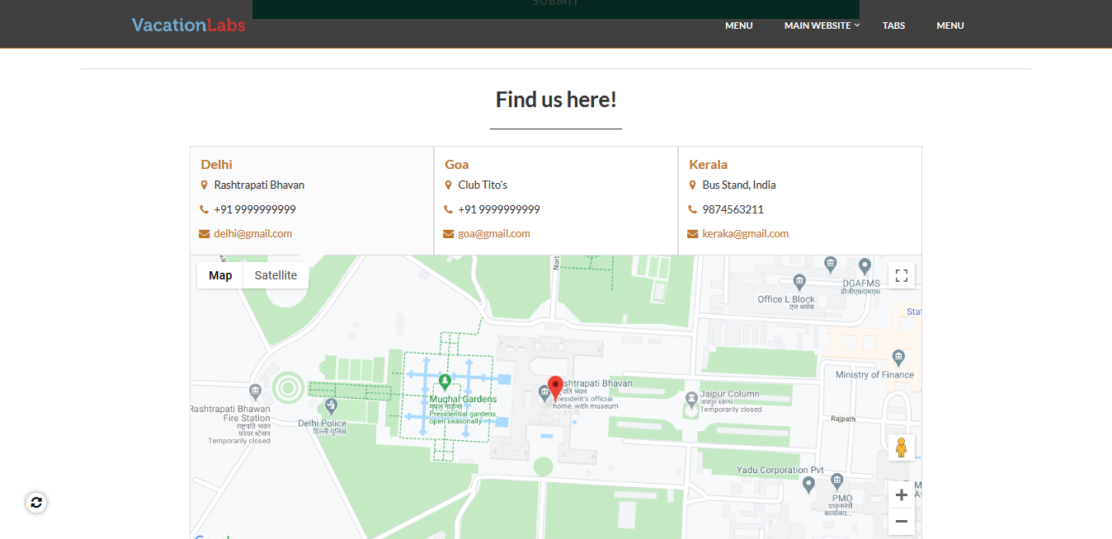Click the Ministry of Finance marker
Image resolution: width=1112 pixels, height=539 pixels.
click(898, 358)
